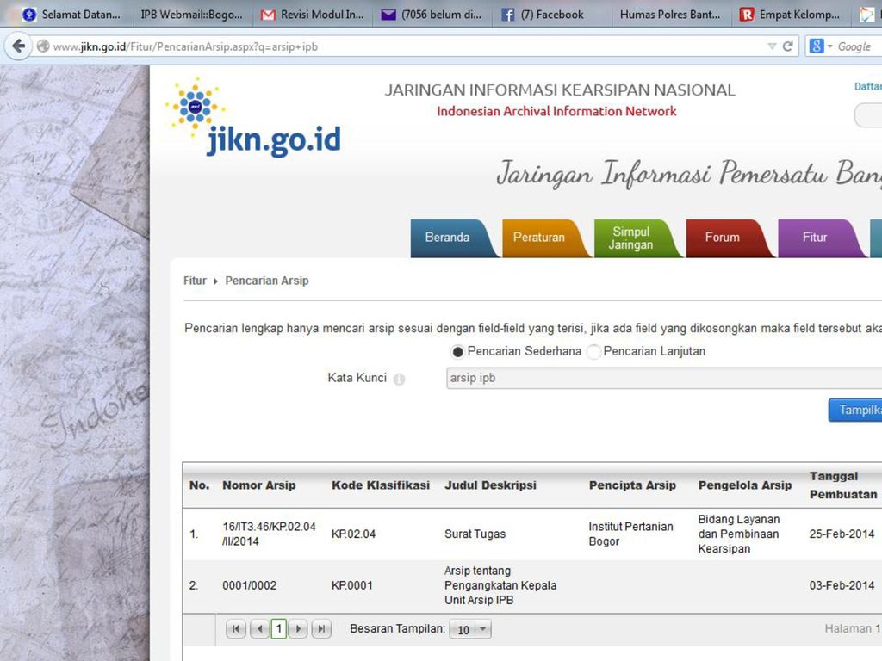Go to next page of results

coord(298,629)
